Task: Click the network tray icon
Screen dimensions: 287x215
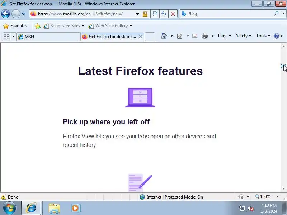Action: 242,208
